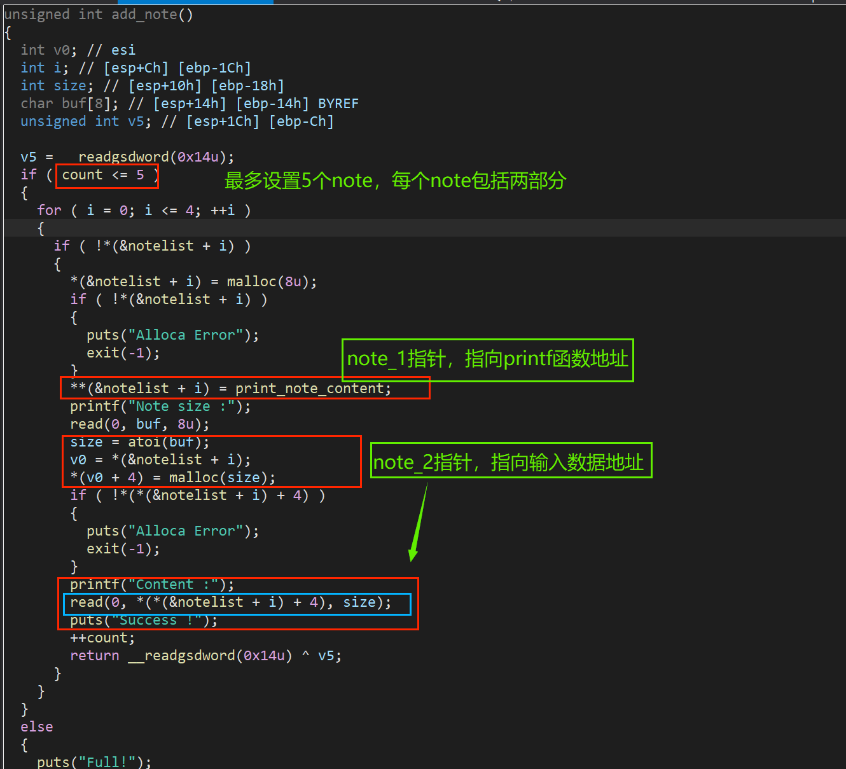Click the 'read(0, *(*(&notelist + i) + 4), size);' line
This screenshot has height=769, width=846.
click(231, 602)
